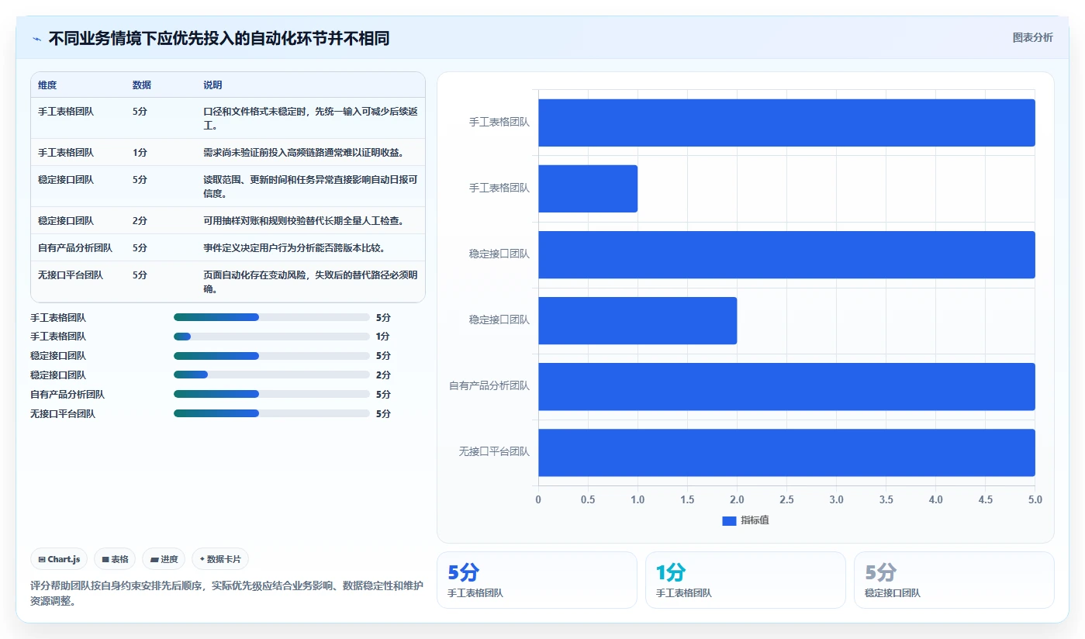Screen dimensions: 1085x639
Task: Click the 稳定接口团队 progress bar showing 2分
Action: point(271,375)
